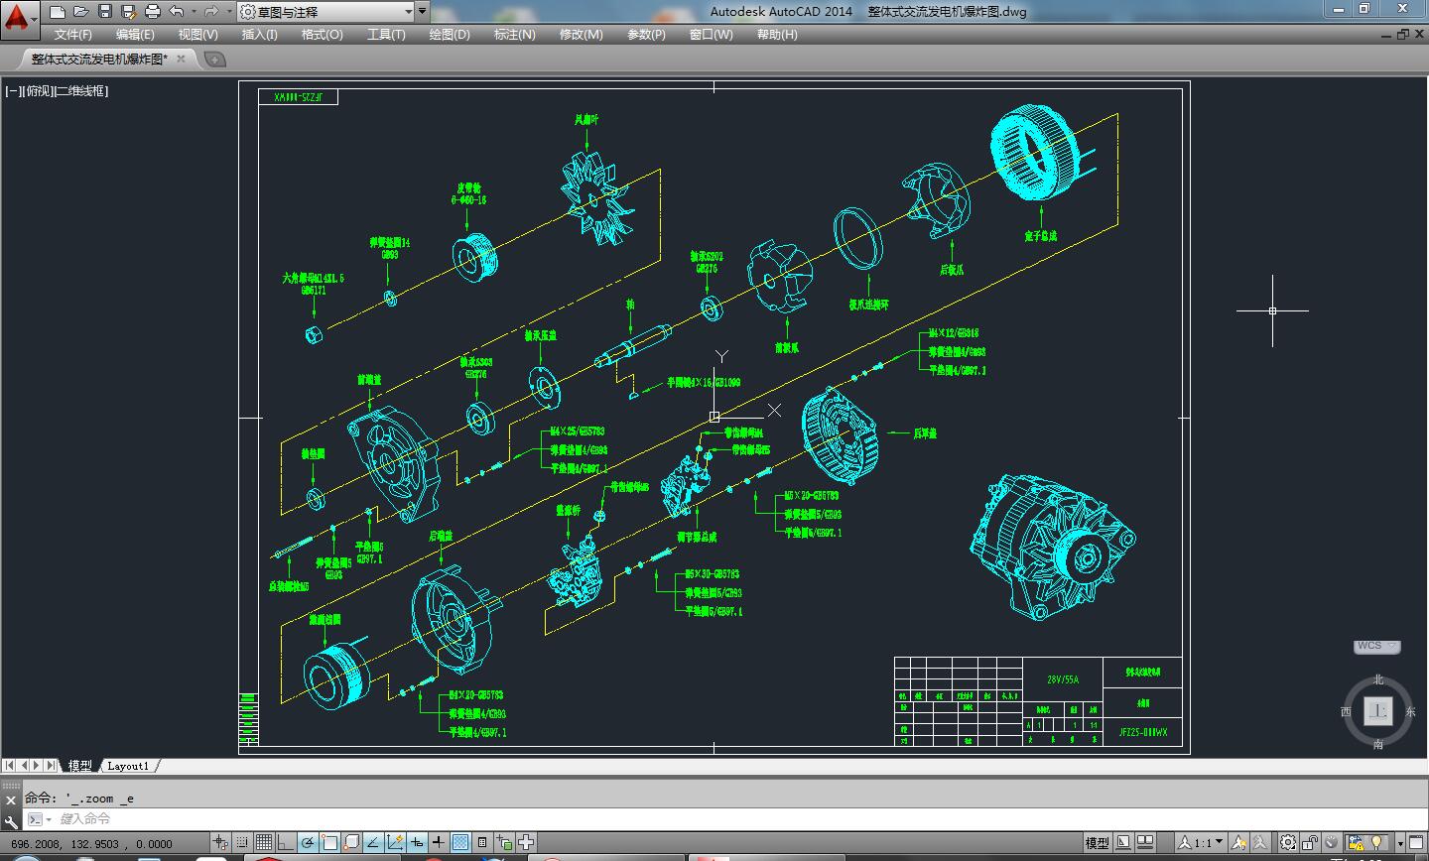Open the customize quick access toolbar dropdown

click(423, 12)
